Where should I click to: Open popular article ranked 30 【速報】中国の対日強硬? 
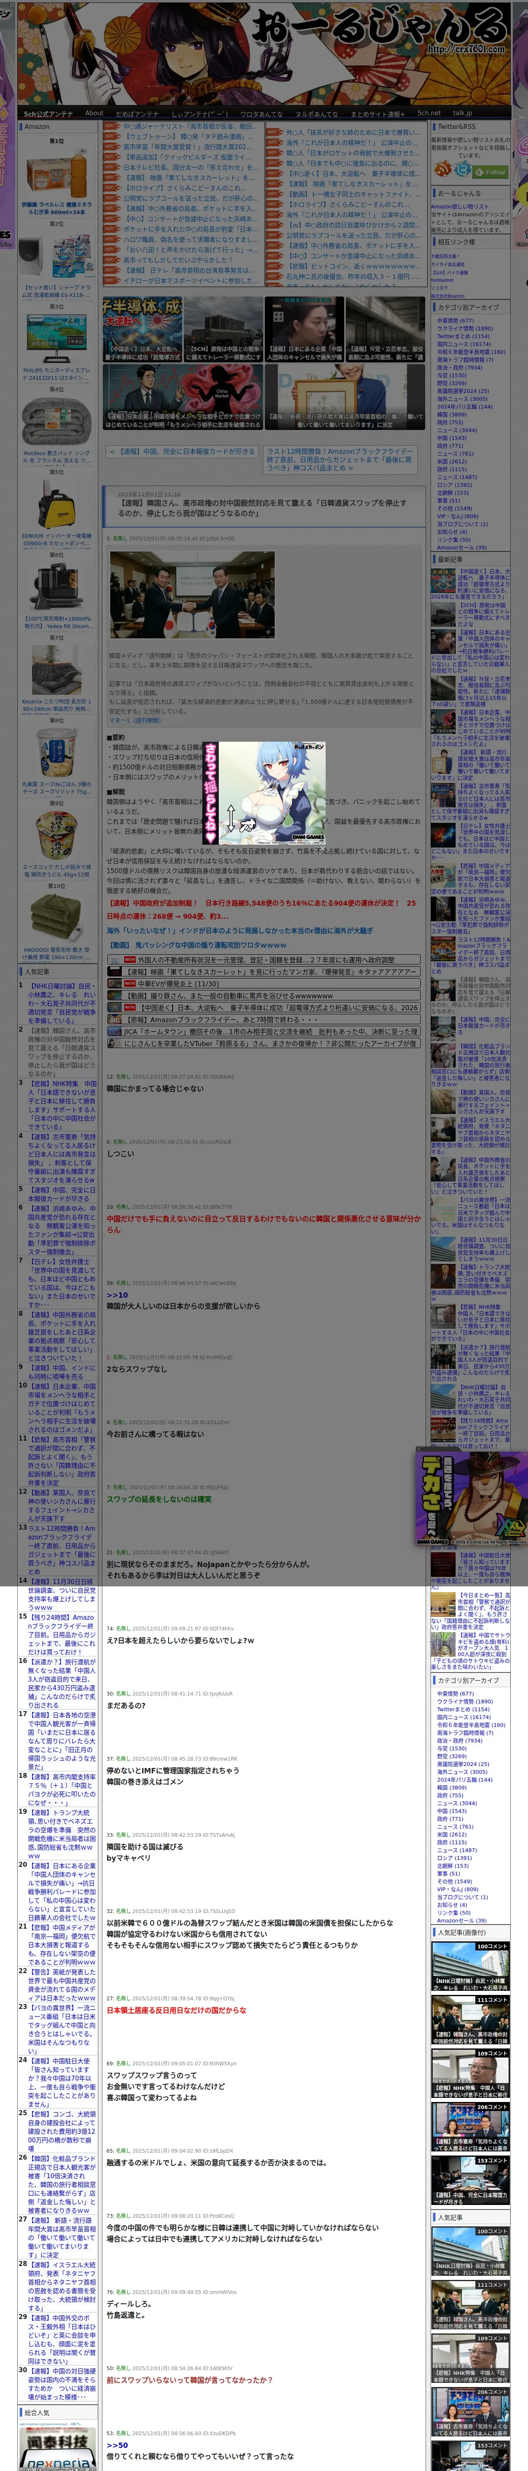(x=61, y=2383)
